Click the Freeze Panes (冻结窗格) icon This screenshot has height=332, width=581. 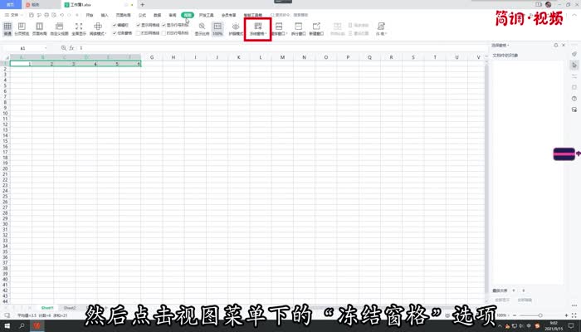pos(258,27)
